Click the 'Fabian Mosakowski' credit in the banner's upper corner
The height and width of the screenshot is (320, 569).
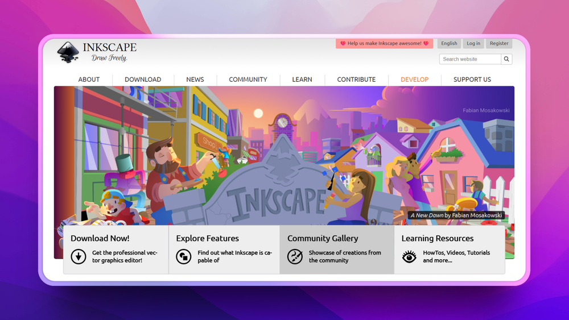[x=486, y=110]
